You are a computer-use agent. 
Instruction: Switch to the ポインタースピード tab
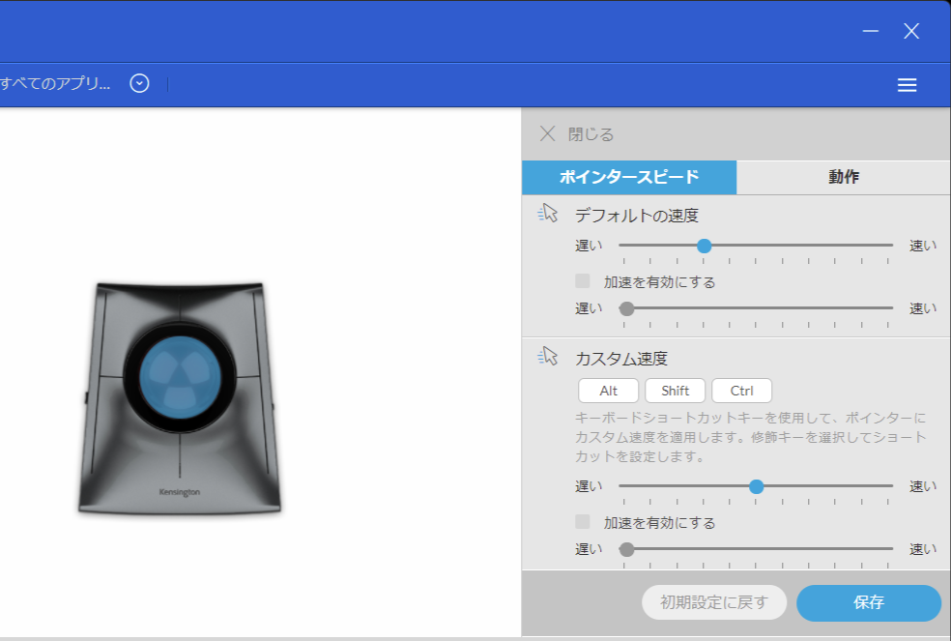pos(628,177)
